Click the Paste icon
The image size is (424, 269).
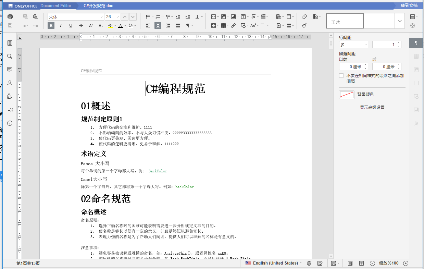[36, 17]
